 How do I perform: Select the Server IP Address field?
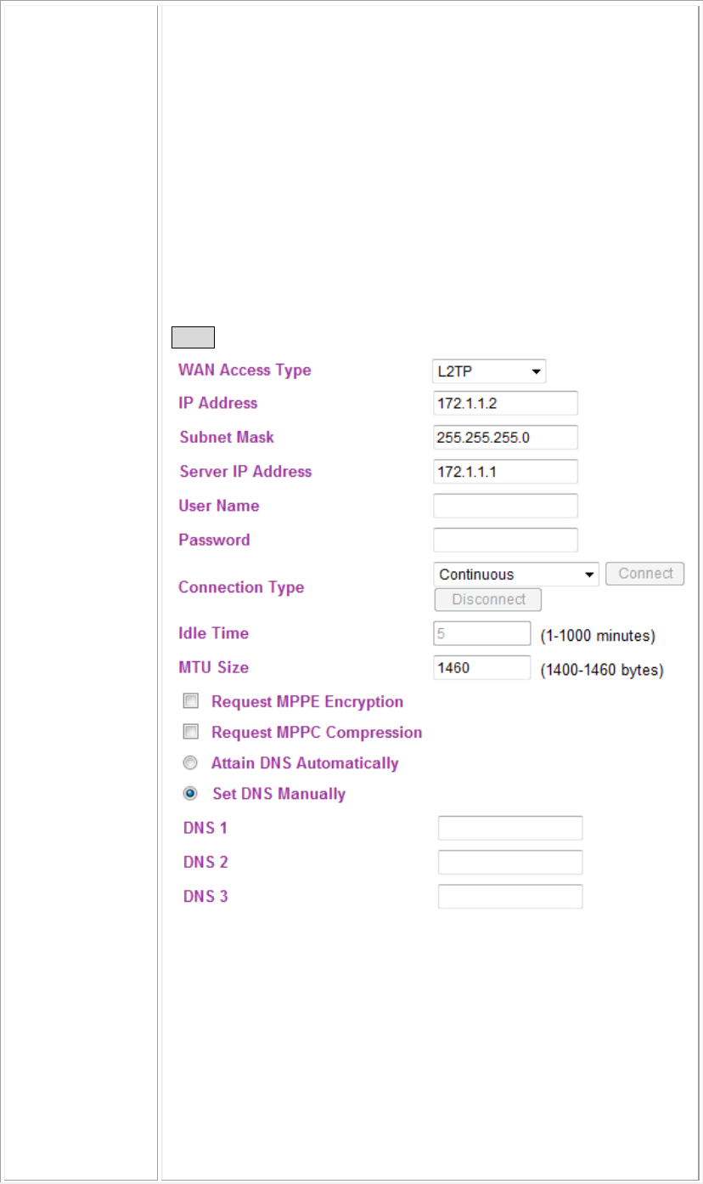tap(506, 471)
